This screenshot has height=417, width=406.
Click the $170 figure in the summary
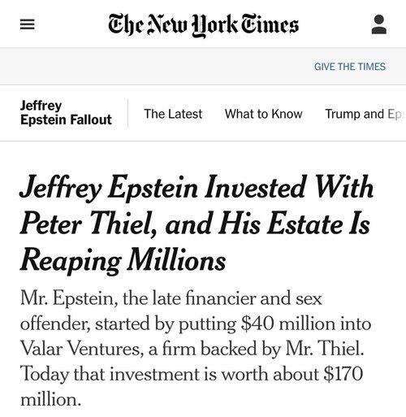coord(343,374)
